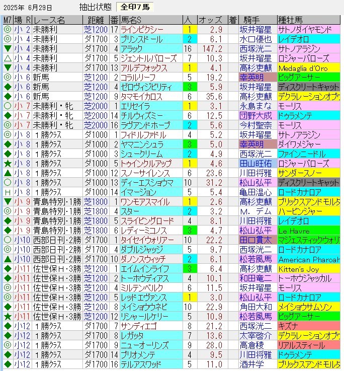This screenshot has width=344, height=371.
Task: Click the double-circle mark for ラインピクシー
Action: (8, 30)
